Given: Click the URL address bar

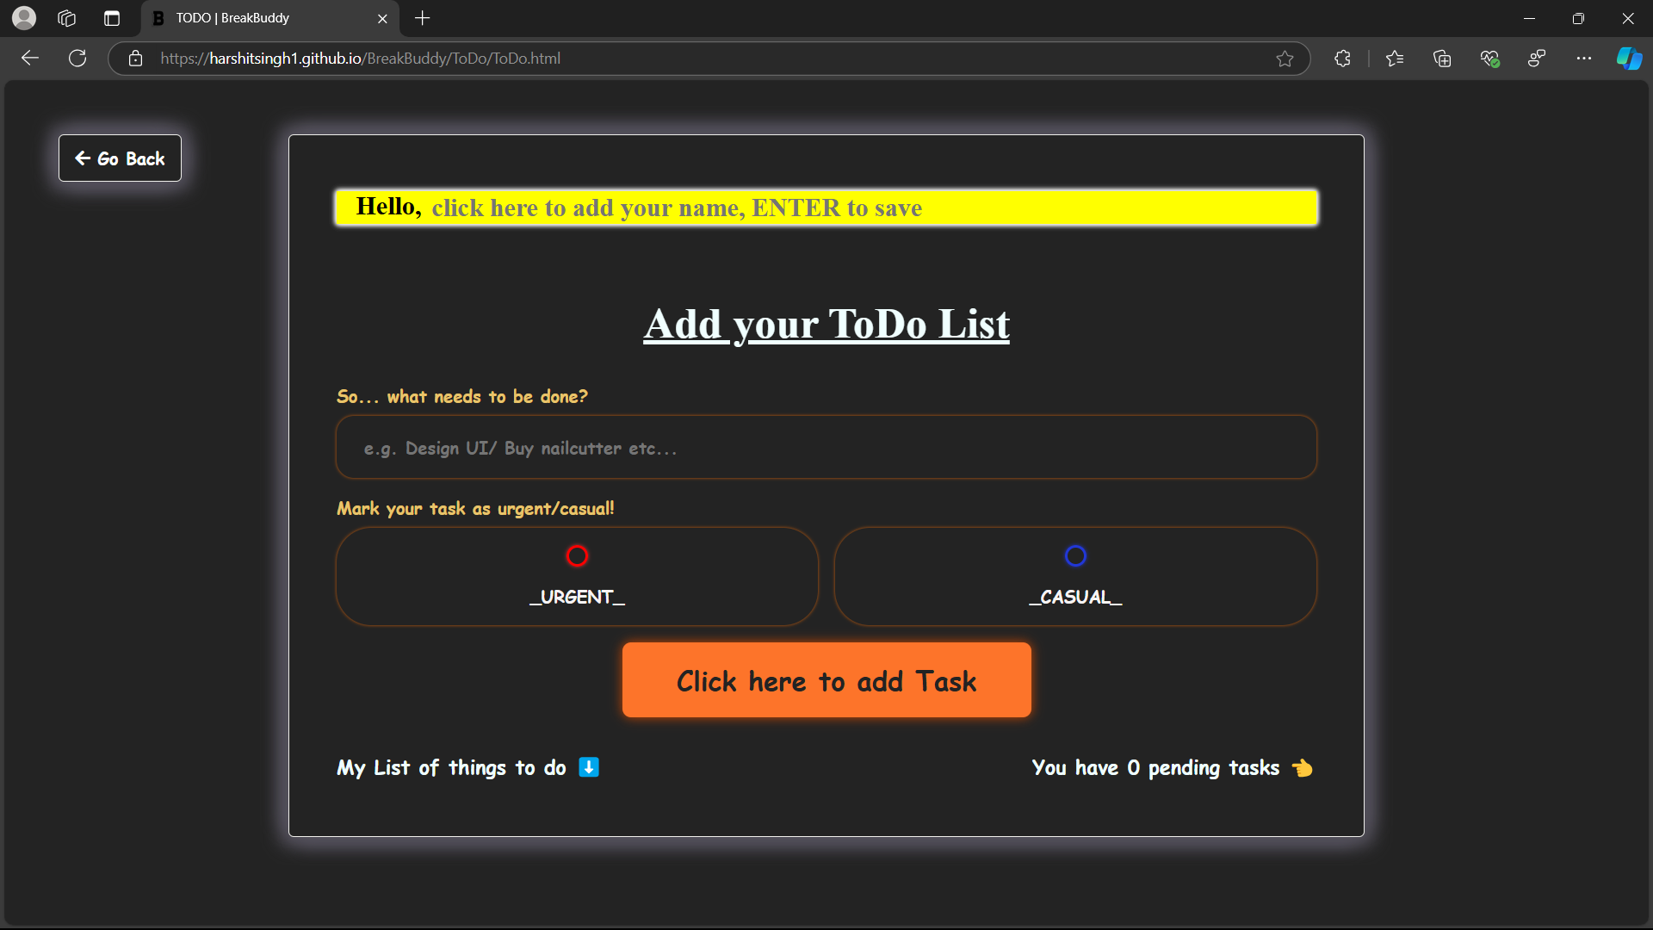Looking at the screenshot, I should pos(689,59).
